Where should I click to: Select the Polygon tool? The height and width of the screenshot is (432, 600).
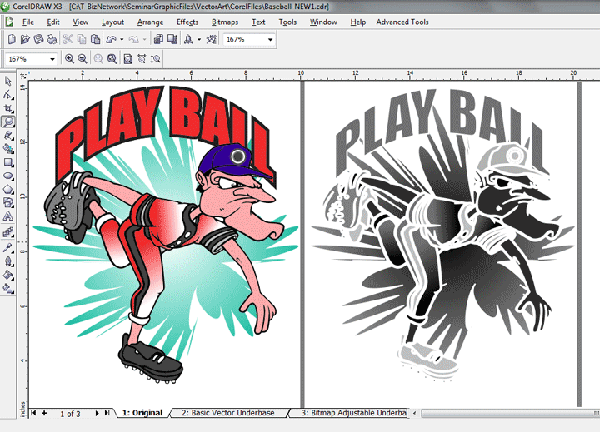pyautogui.click(x=8, y=189)
